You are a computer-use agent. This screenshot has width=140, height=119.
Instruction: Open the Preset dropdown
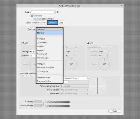click(43, 12)
